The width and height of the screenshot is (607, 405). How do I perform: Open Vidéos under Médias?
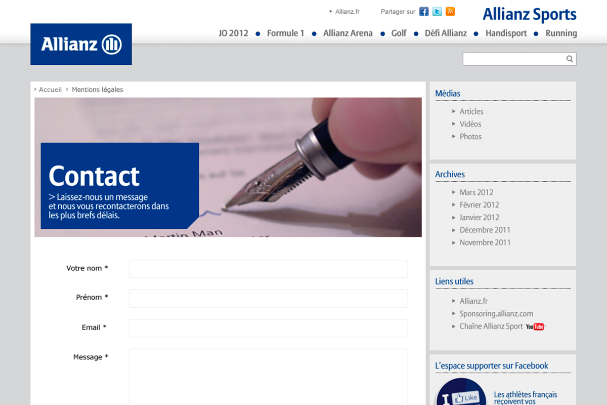click(470, 124)
